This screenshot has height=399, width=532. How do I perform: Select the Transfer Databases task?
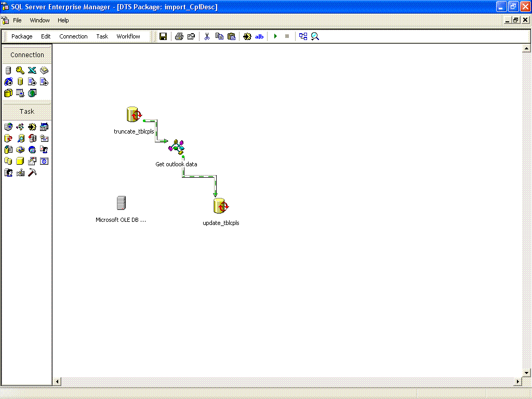click(8, 161)
